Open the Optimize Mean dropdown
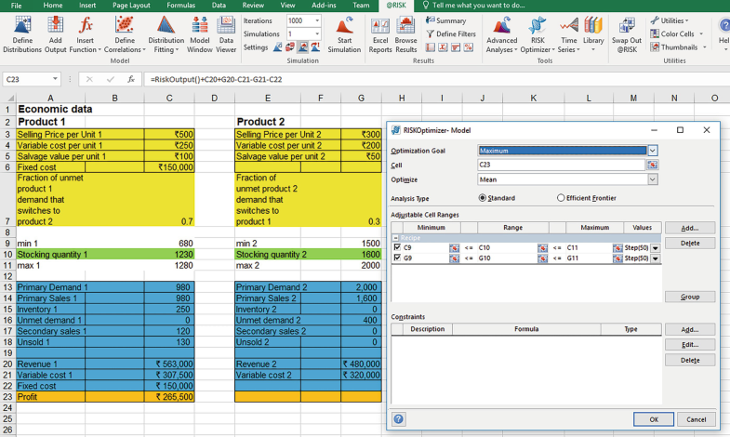Screen dimensions: 730x437 (x=653, y=179)
